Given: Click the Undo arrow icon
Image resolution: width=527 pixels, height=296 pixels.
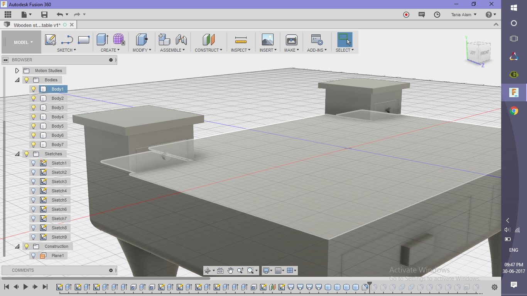Looking at the screenshot, I should [x=60, y=15].
